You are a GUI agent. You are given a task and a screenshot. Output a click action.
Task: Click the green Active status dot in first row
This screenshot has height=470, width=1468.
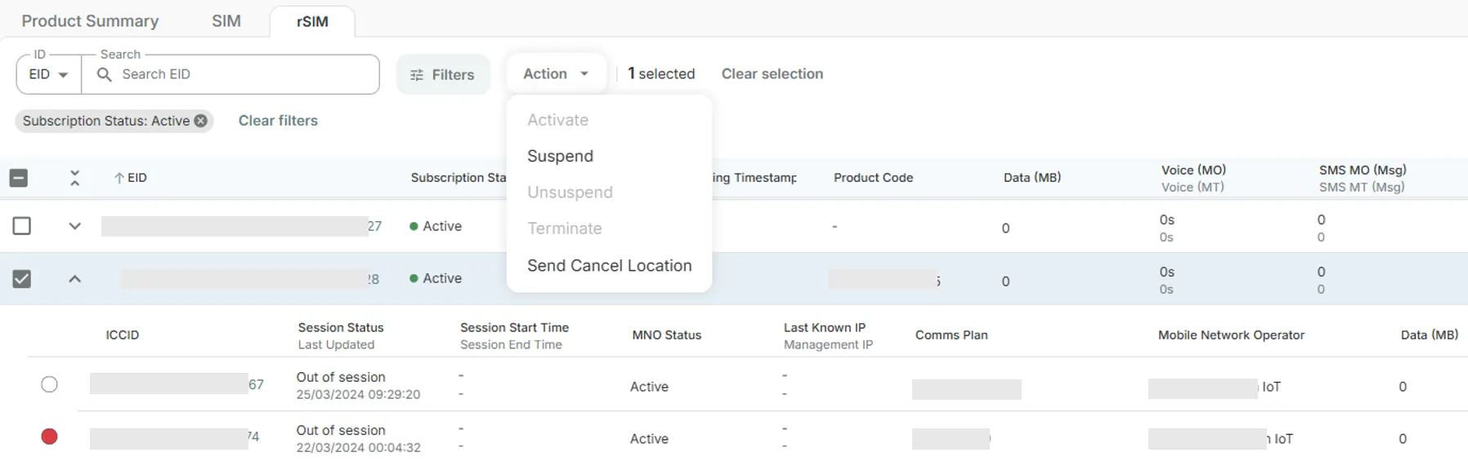click(x=414, y=226)
